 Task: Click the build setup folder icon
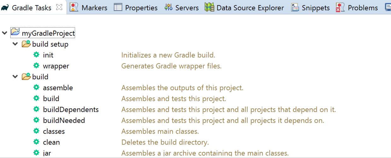(x=26, y=44)
